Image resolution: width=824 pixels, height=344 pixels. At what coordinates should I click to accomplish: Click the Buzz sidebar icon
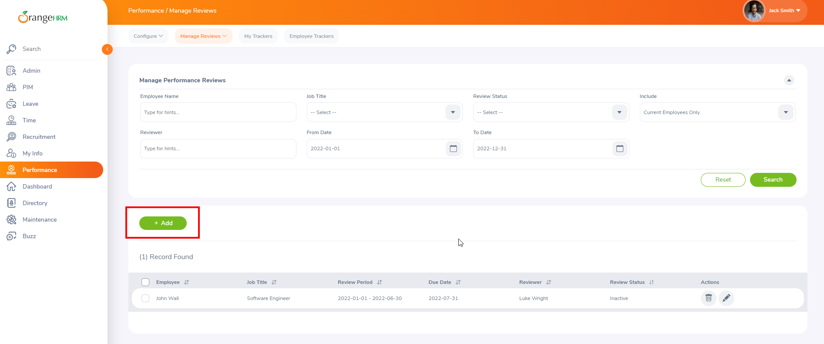pyautogui.click(x=11, y=236)
